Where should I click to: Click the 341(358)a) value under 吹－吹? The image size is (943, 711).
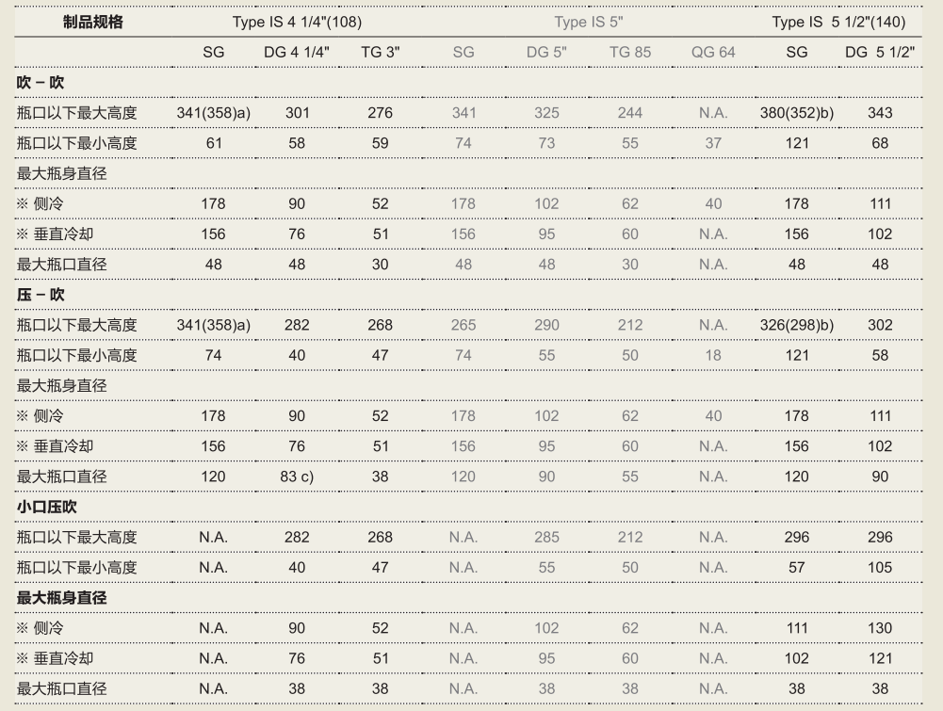click(214, 113)
